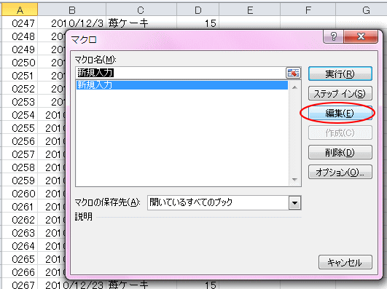Click cell containing 0261
The width and height of the screenshot is (387, 289).
click(20, 207)
